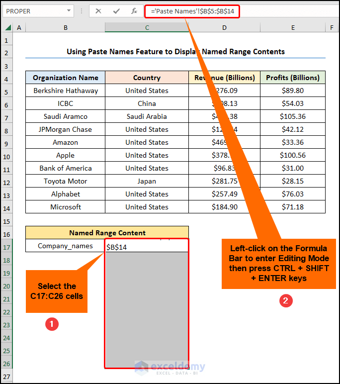340x384 pixels.
Task: Click the Company_names cell
Action: click(x=65, y=246)
